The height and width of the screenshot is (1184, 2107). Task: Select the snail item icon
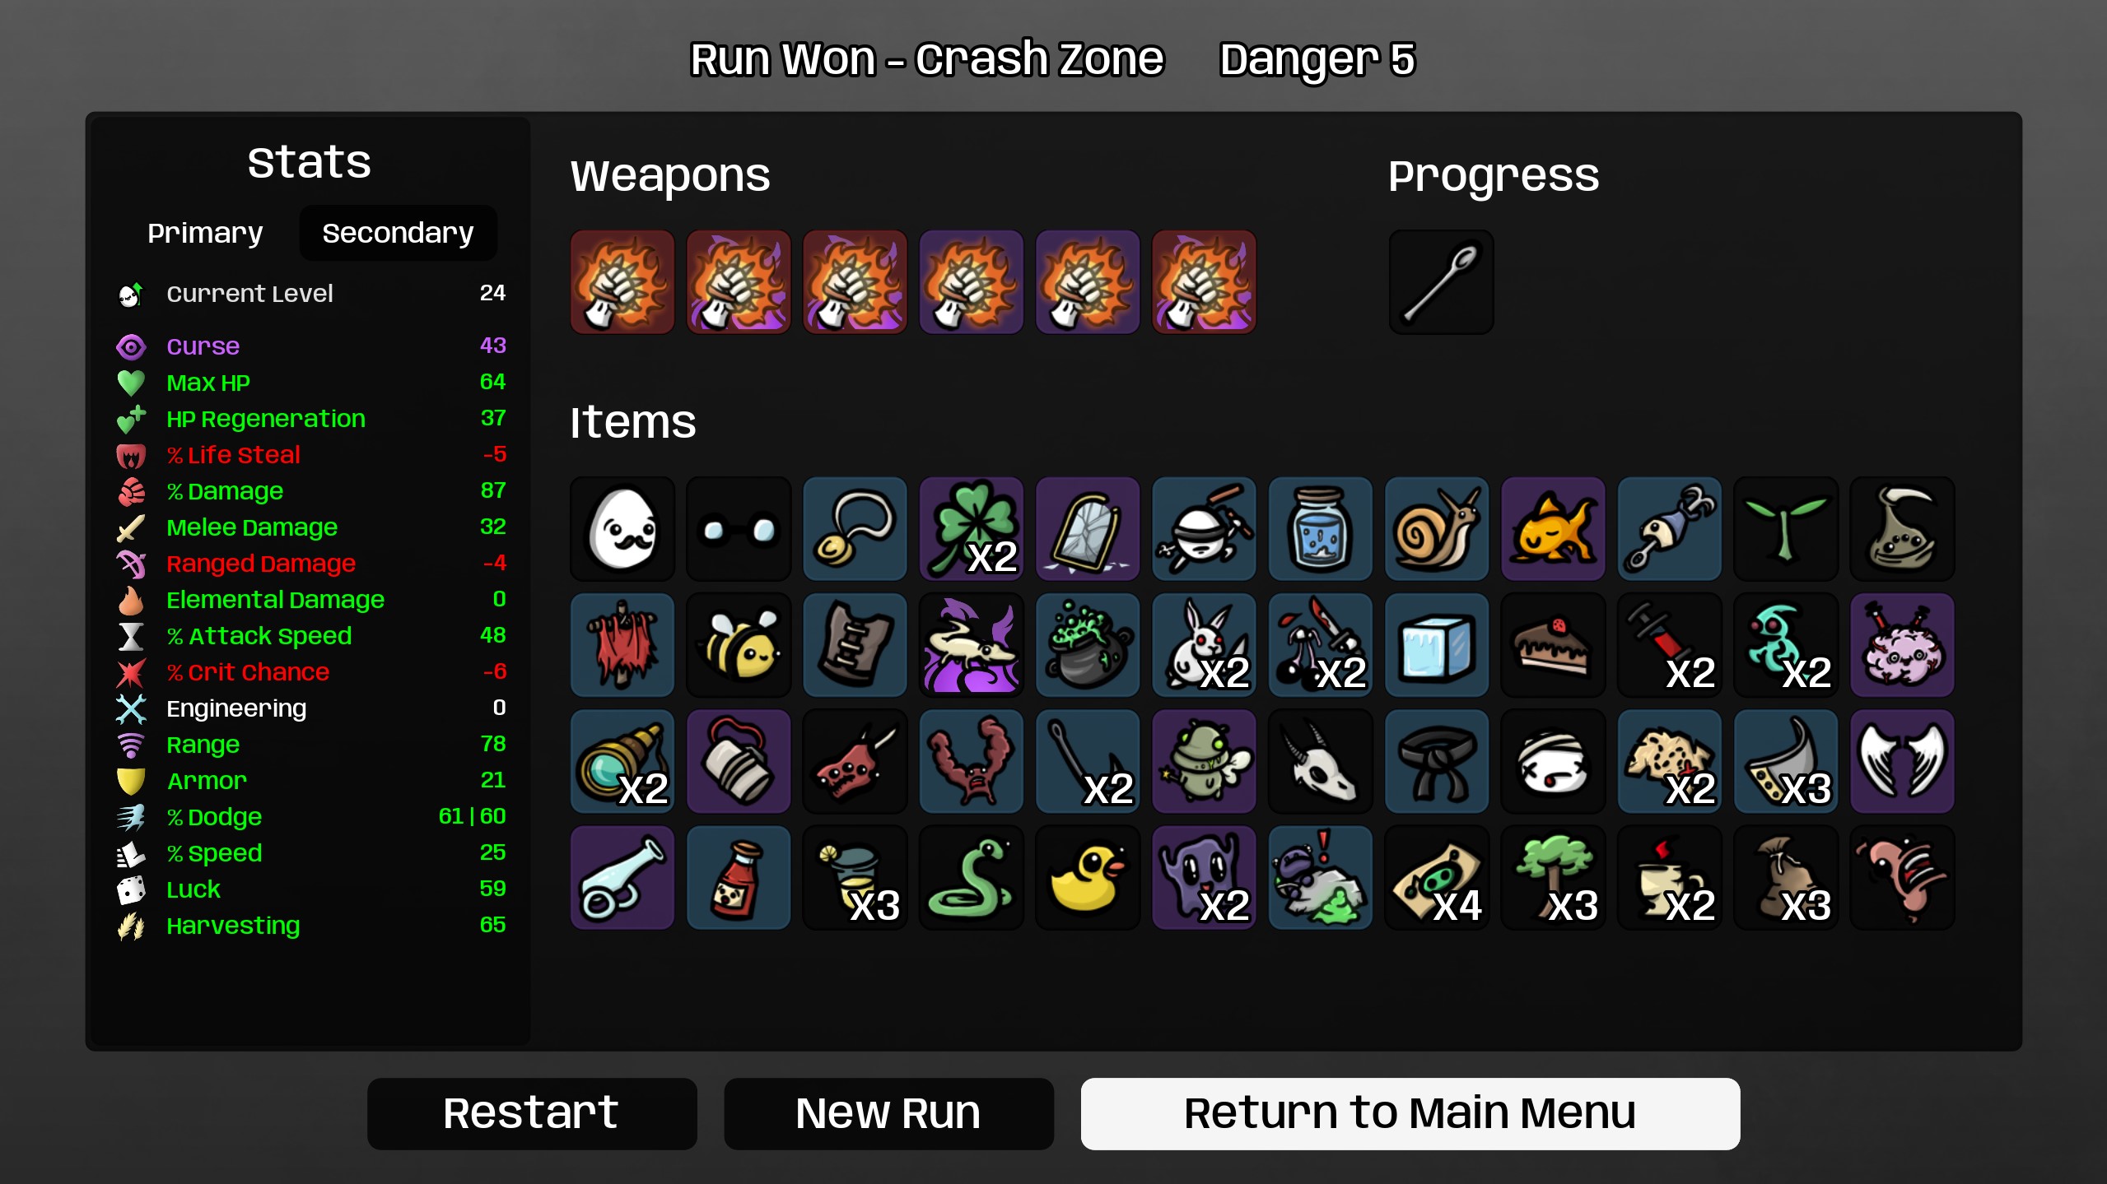(1437, 529)
